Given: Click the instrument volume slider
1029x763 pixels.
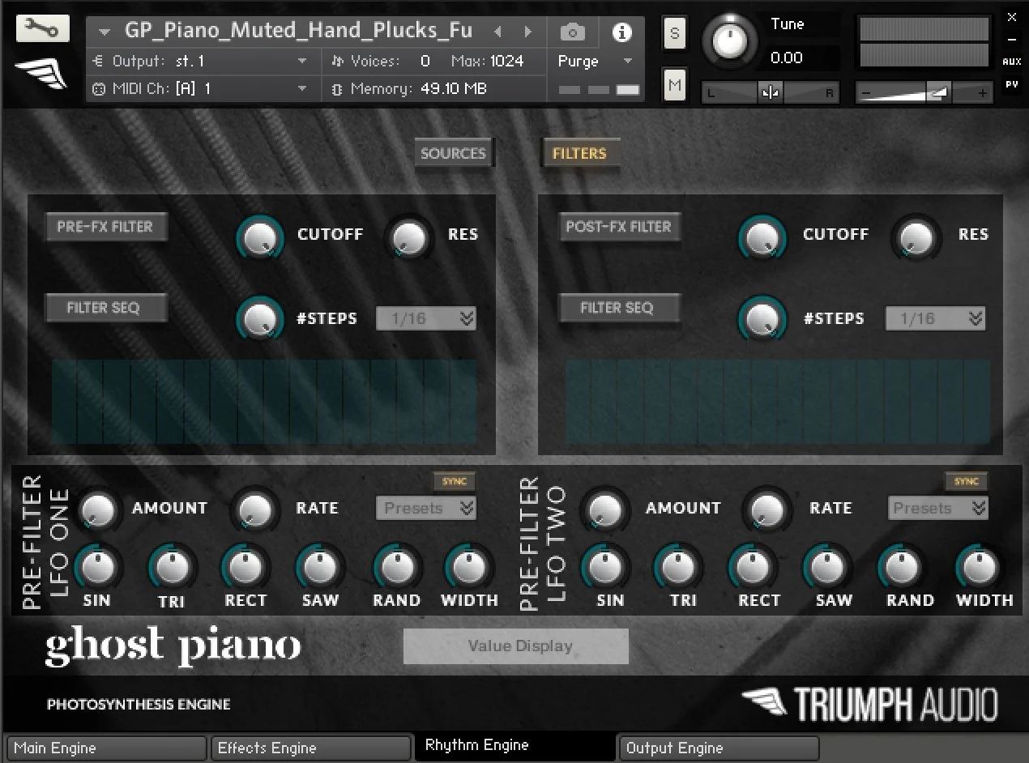Looking at the screenshot, I should 924,93.
